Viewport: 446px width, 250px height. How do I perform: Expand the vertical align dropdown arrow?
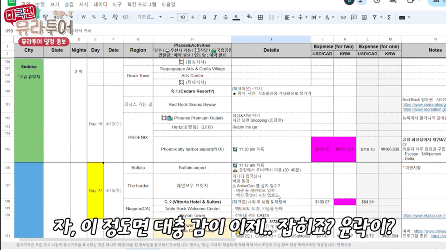[x=306, y=17]
